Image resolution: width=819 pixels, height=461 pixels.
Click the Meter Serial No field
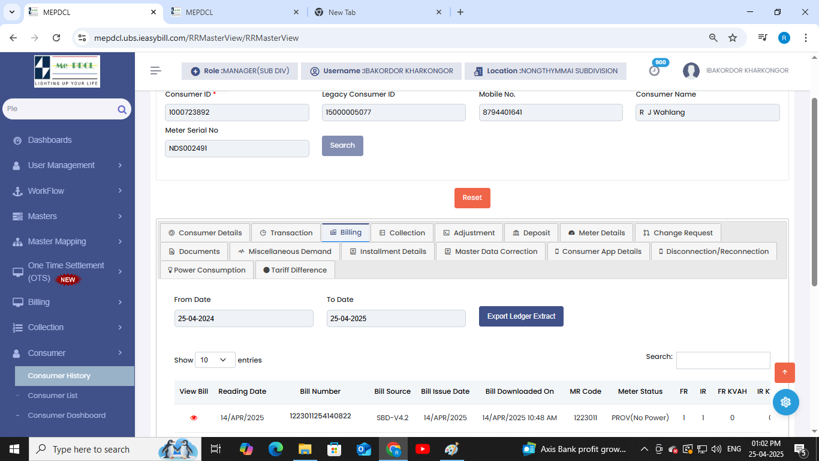coord(237,148)
